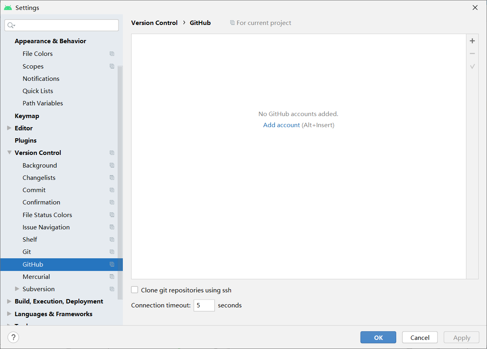Click the project-scope icon beside Version Control
This screenshot has height=349, width=487.
(x=112, y=153)
